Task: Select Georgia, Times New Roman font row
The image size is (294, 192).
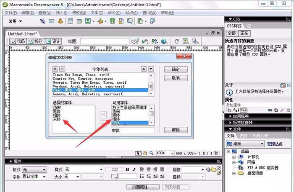Action: 100,82
